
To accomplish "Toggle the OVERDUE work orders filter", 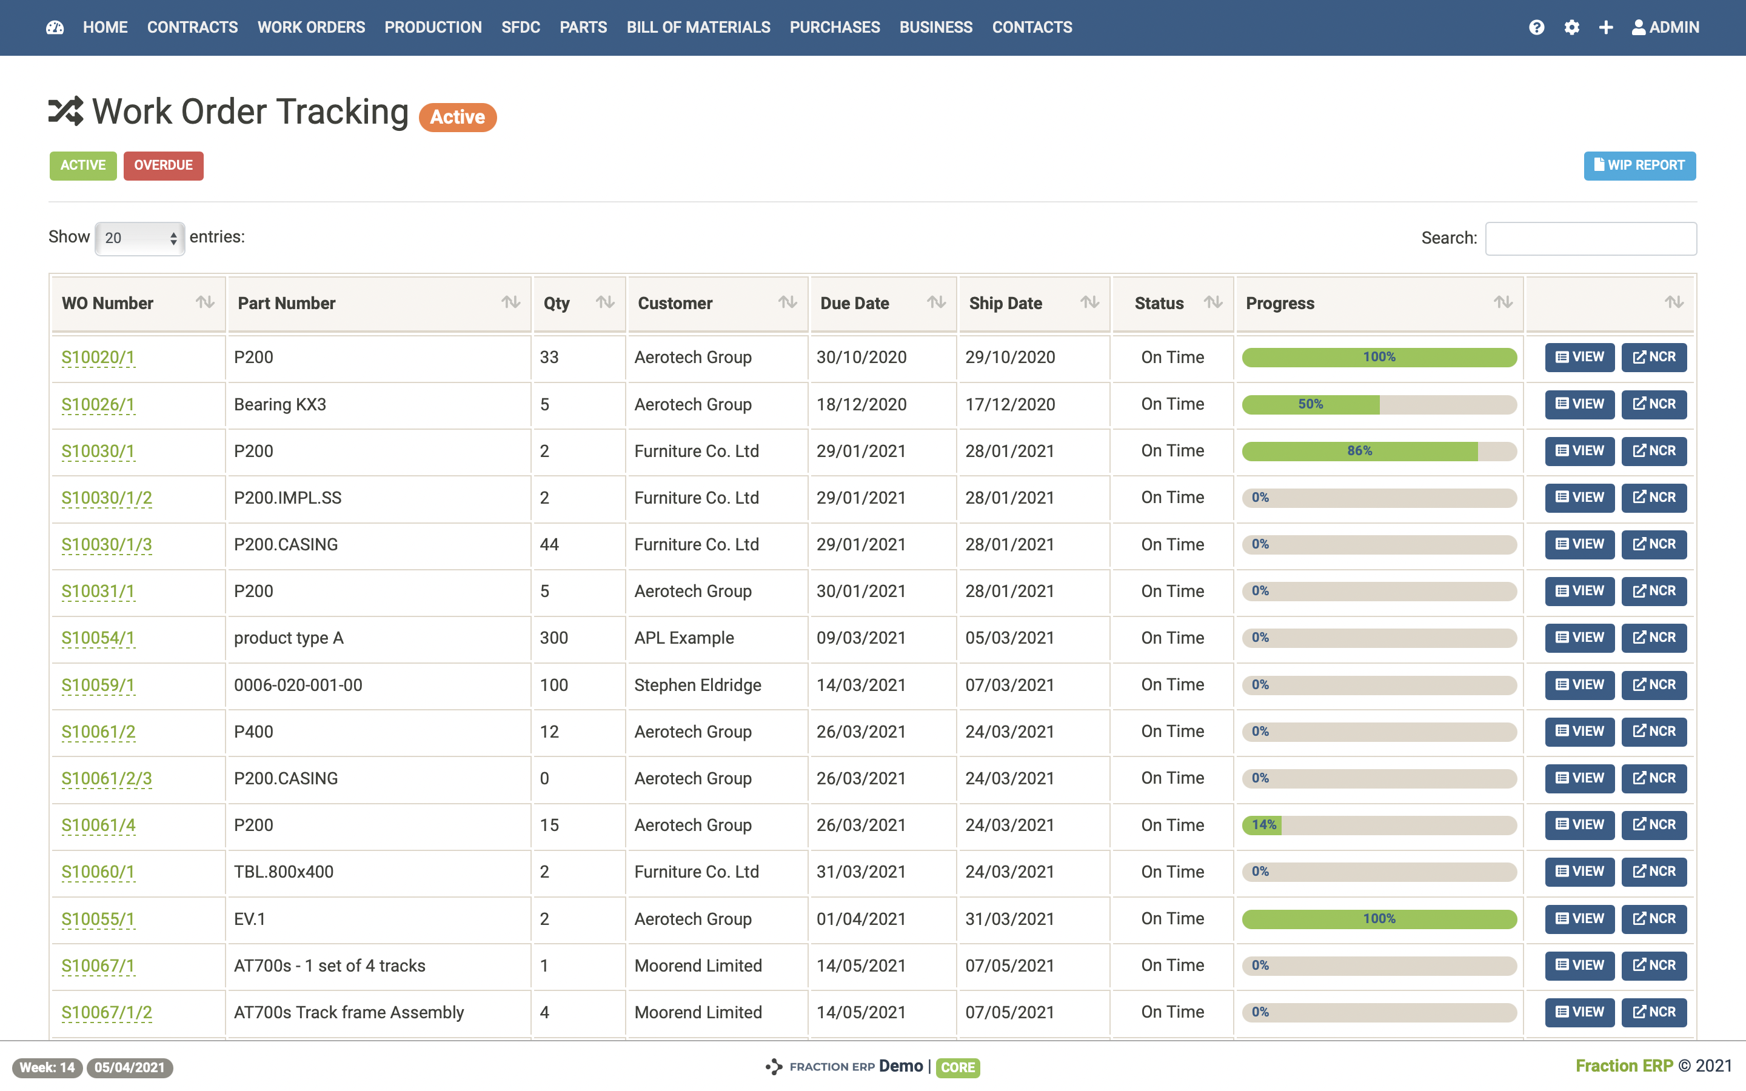I will coord(163,165).
